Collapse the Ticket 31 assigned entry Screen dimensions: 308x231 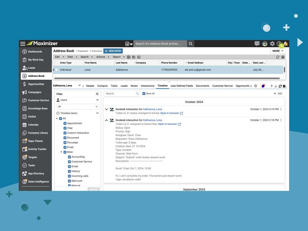point(106,120)
